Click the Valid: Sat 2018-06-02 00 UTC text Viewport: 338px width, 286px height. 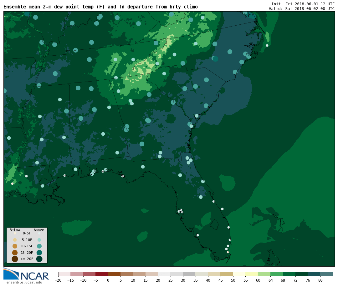301,9
